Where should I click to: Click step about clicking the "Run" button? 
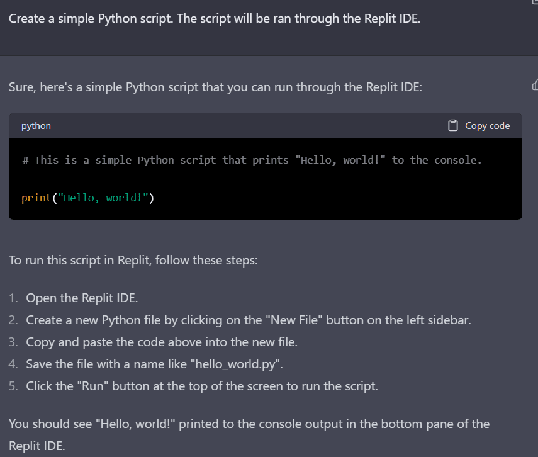(x=202, y=386)
